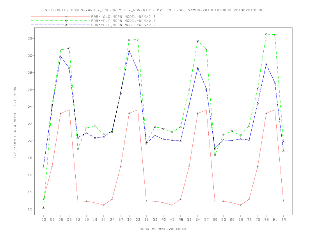
Task: Click x-axis forecast hour label 33
Action: click(138, 219)
